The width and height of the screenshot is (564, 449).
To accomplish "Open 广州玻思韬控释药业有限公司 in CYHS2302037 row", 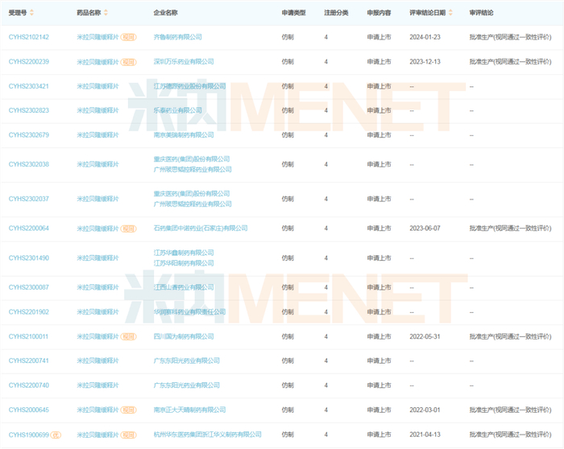I will click(193, 204).
